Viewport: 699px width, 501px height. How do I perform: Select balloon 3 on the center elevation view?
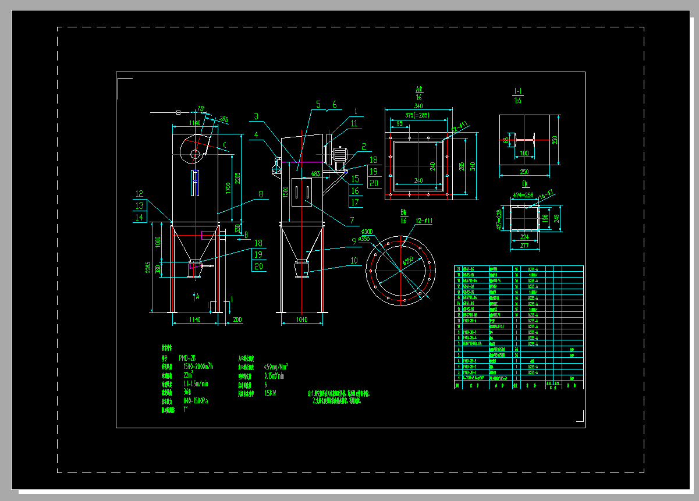(256, 116)
